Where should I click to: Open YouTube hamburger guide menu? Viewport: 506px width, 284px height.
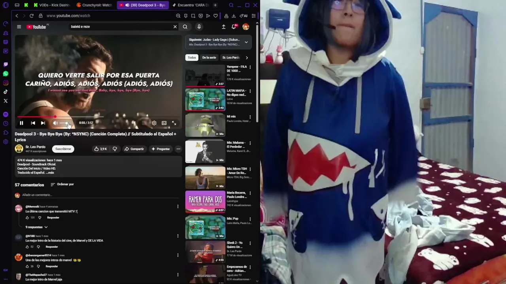point(19,27)
